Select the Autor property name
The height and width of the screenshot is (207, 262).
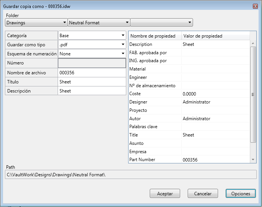(x=135, y=119)
